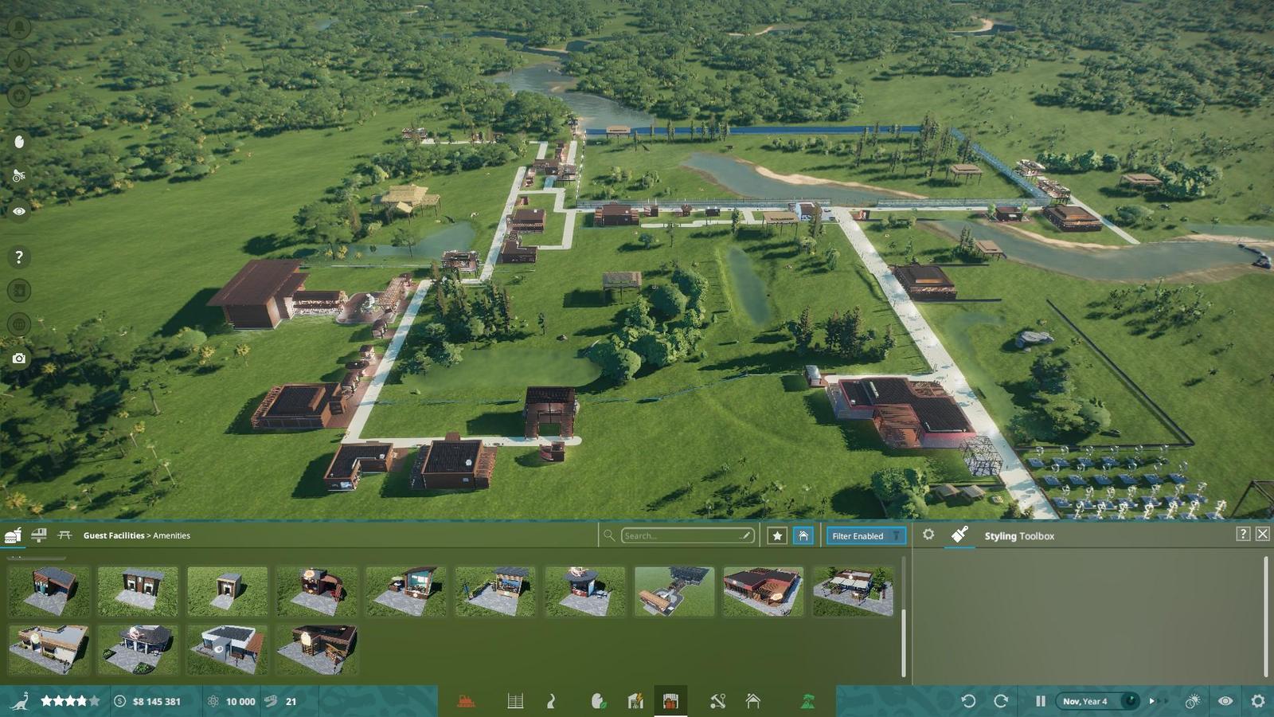Screen dimensions: 1274x717
Task: Click the undo arrow
Action: coord(968,701)
